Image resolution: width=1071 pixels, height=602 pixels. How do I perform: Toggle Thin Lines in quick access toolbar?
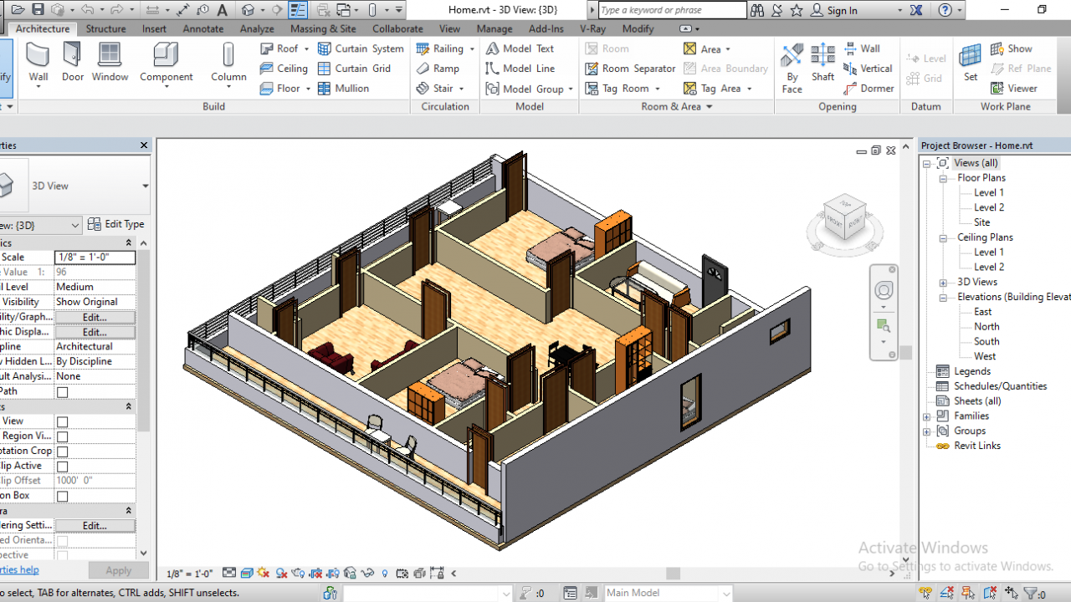pyautogui.click(x=297, y=10)
